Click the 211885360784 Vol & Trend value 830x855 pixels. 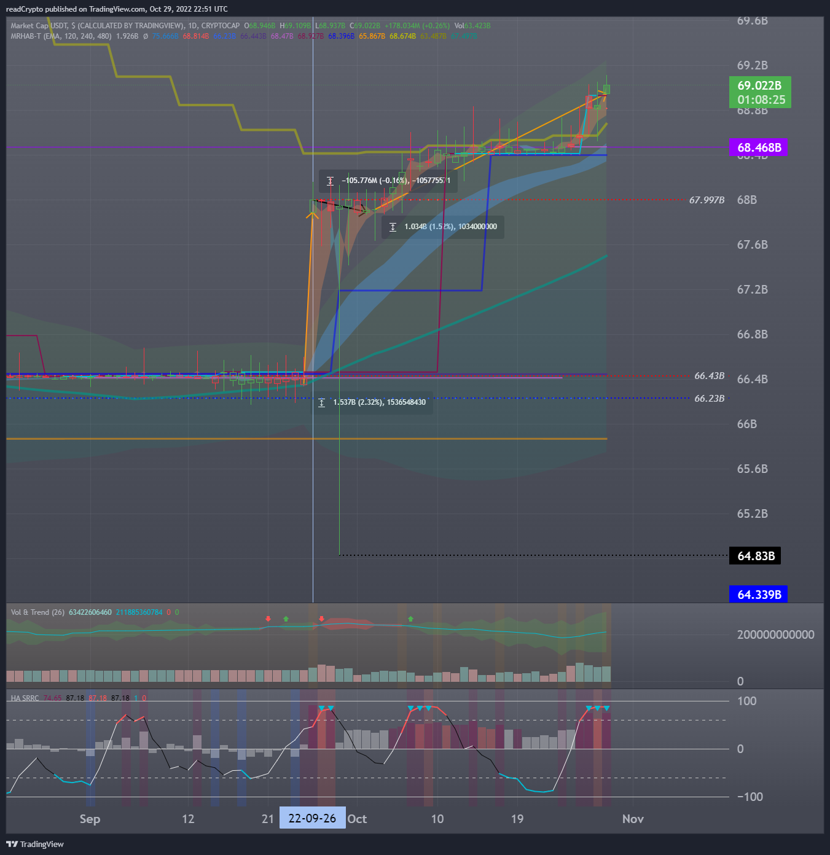click(x=139, y=612)
